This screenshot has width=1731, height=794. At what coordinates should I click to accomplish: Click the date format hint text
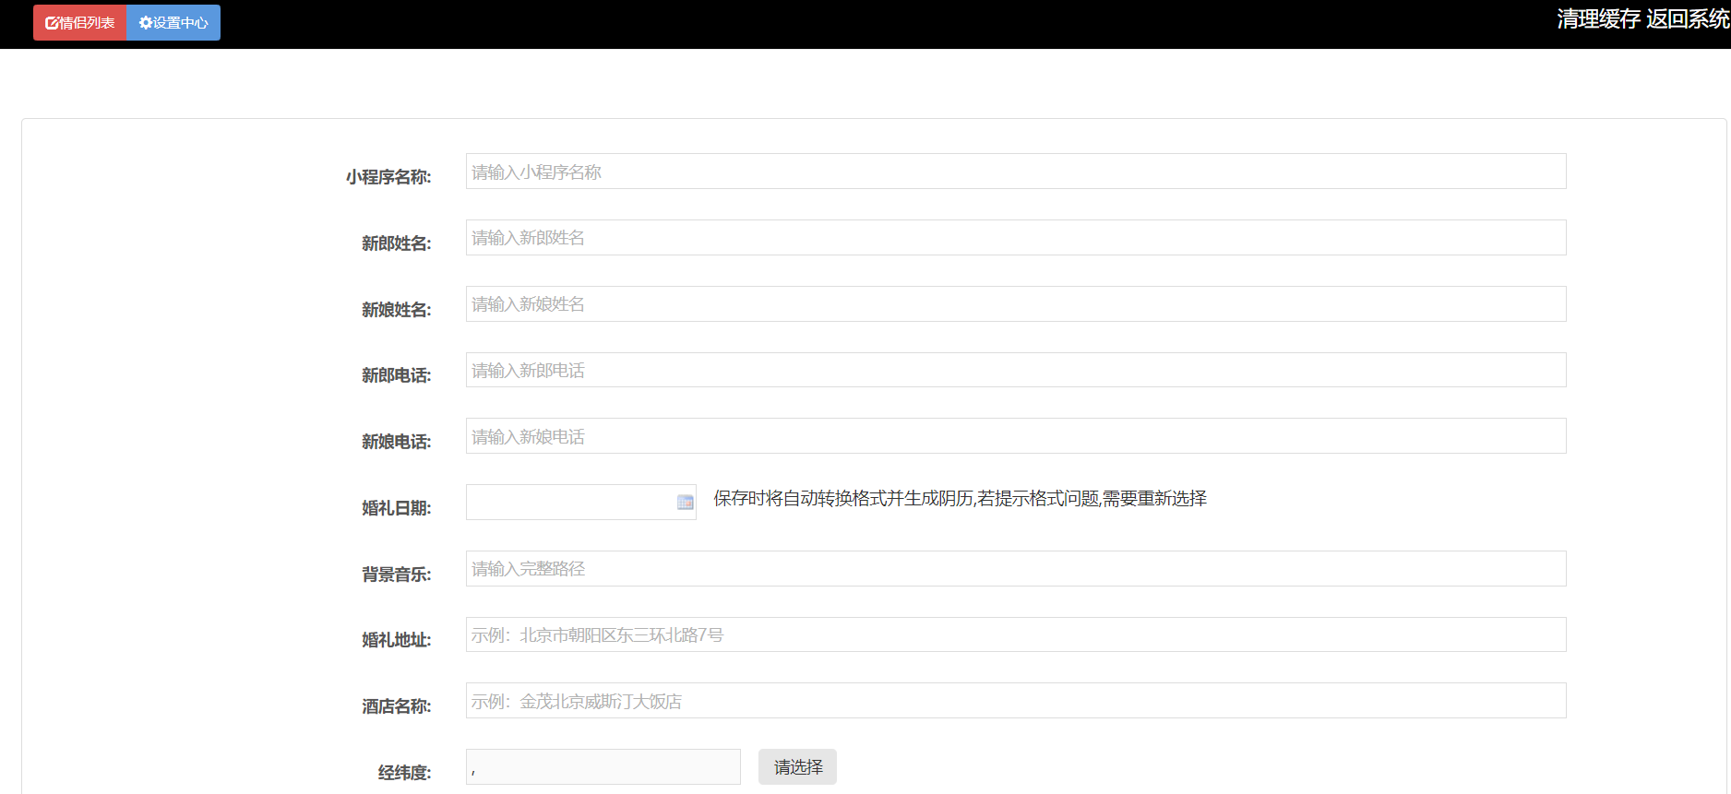tap(960, 499)
